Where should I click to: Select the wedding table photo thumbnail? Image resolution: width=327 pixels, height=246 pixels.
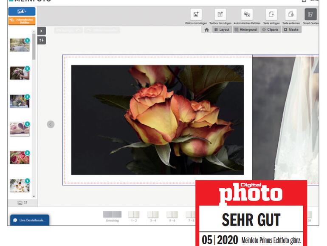pos(20,45)
